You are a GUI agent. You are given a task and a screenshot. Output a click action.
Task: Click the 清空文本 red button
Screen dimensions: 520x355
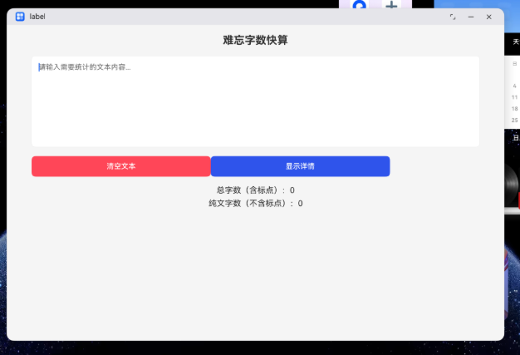(x=121, y=166)
